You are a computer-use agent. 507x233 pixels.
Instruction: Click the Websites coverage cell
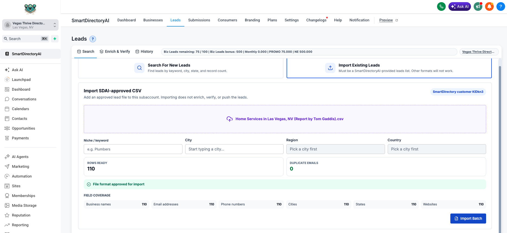453,204
